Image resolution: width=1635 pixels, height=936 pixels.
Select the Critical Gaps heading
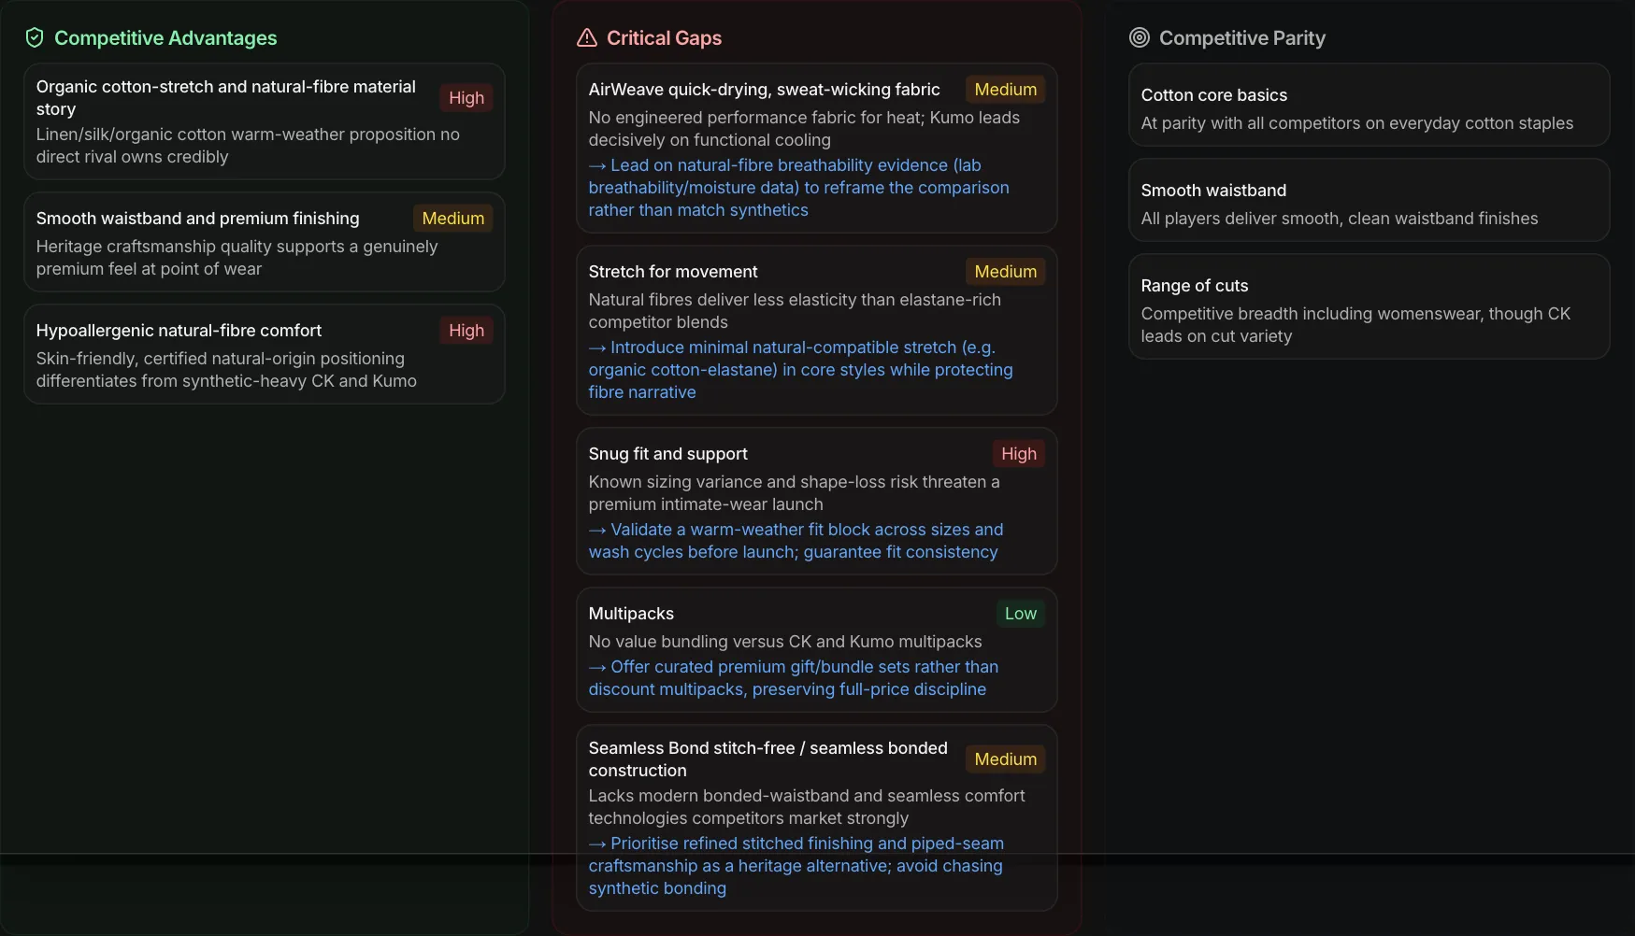tap(664, 38)
